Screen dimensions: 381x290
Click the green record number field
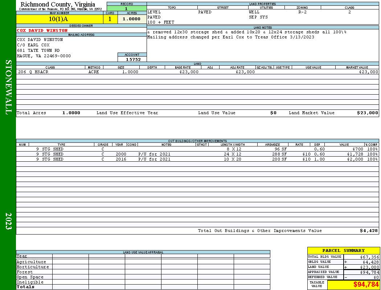[127, 8]
